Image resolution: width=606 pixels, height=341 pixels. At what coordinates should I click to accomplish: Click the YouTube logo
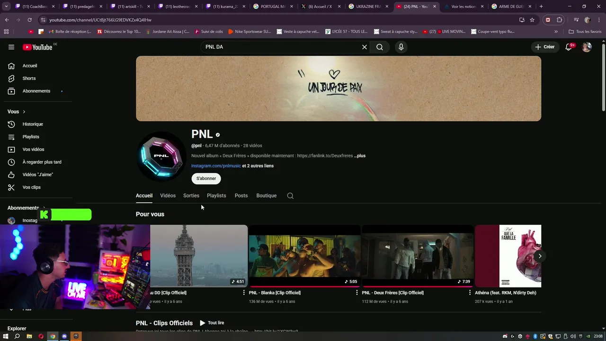click(37, 47)
